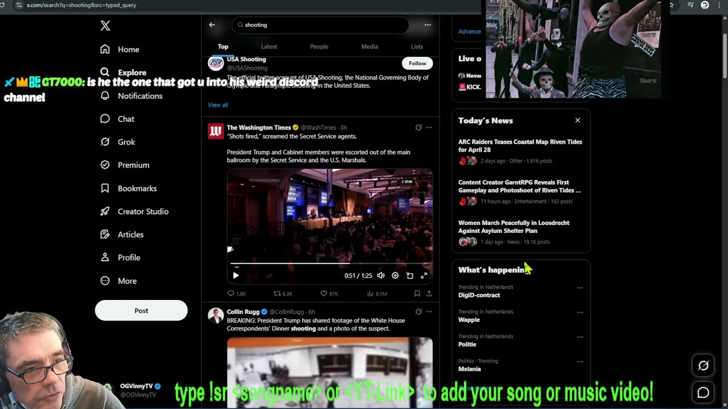Go to Home in sidebar
This screenshot has height=409, width=728.
(120, 49)
